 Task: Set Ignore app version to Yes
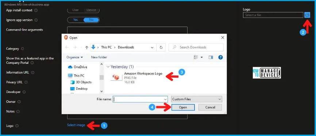[76, 20]
